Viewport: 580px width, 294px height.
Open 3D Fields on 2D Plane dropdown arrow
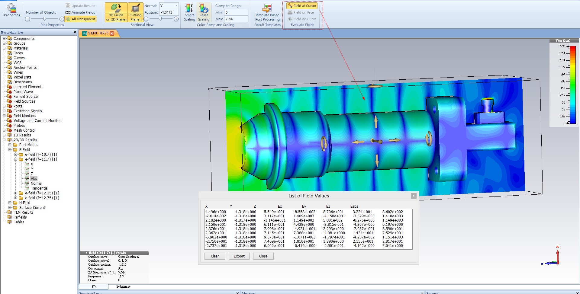[x=126, y=20]
